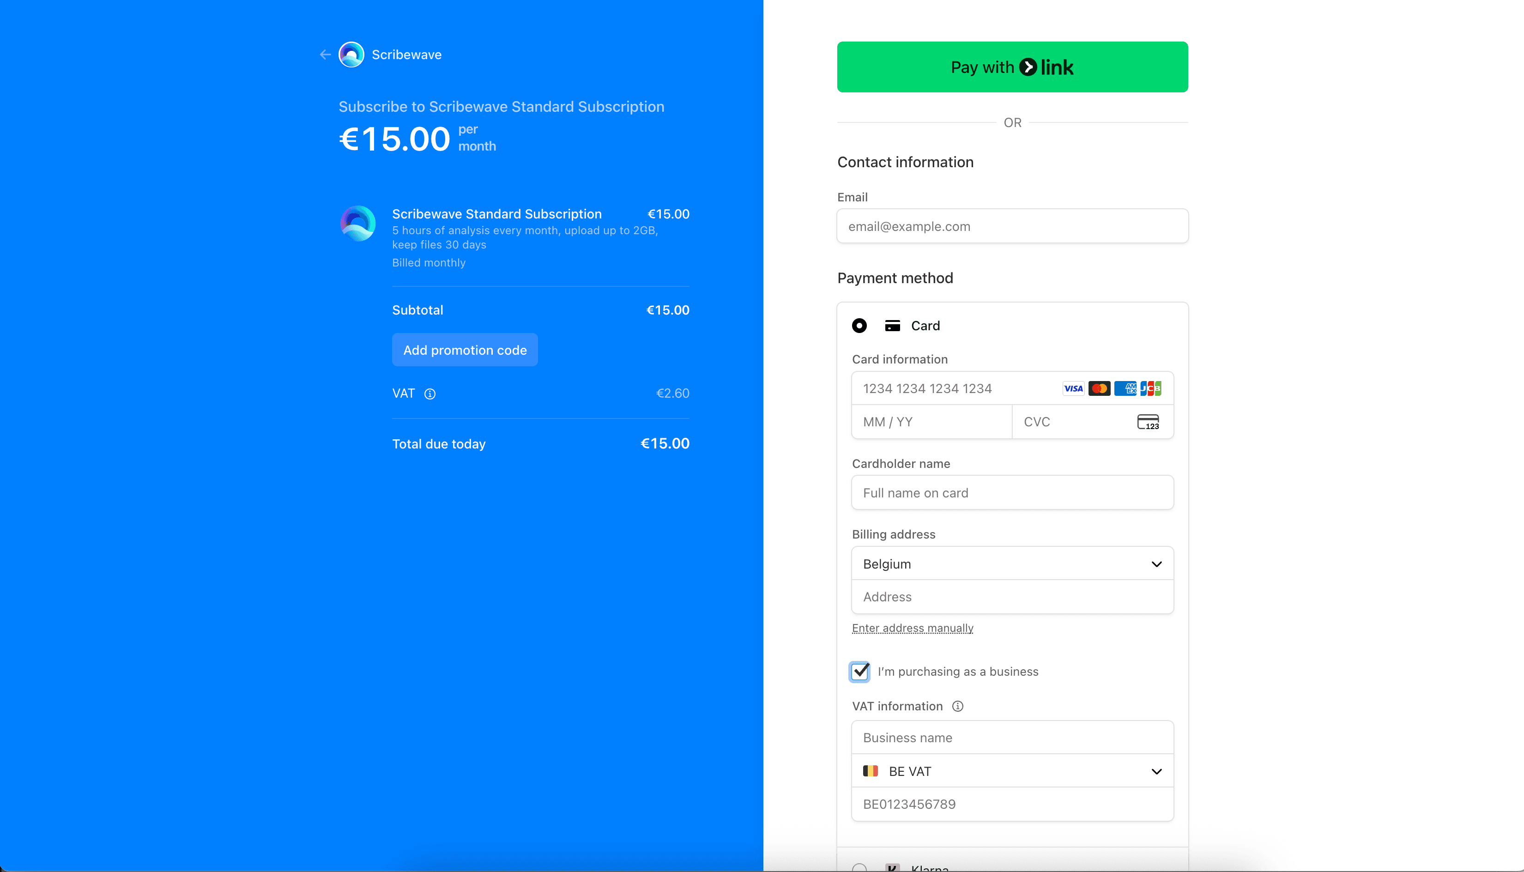Click the Visa card brand icon
This screenshot has width=1524, height=872.
tap(1073, 388)
